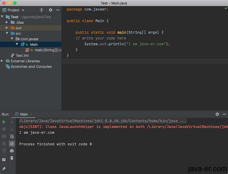Open Project panel settings gear
Image resolution: width=228 pixels, height=174 pixels.
coord(51,10)
